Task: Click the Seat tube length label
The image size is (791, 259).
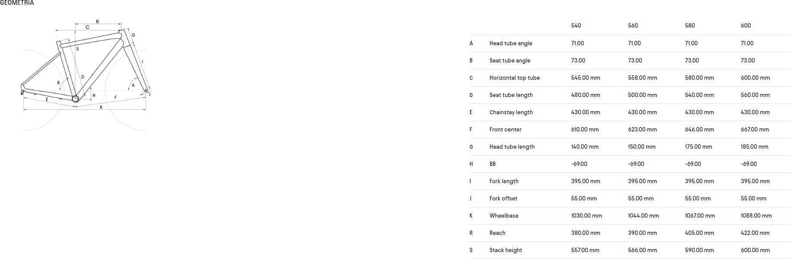Action: coord(511,95)
